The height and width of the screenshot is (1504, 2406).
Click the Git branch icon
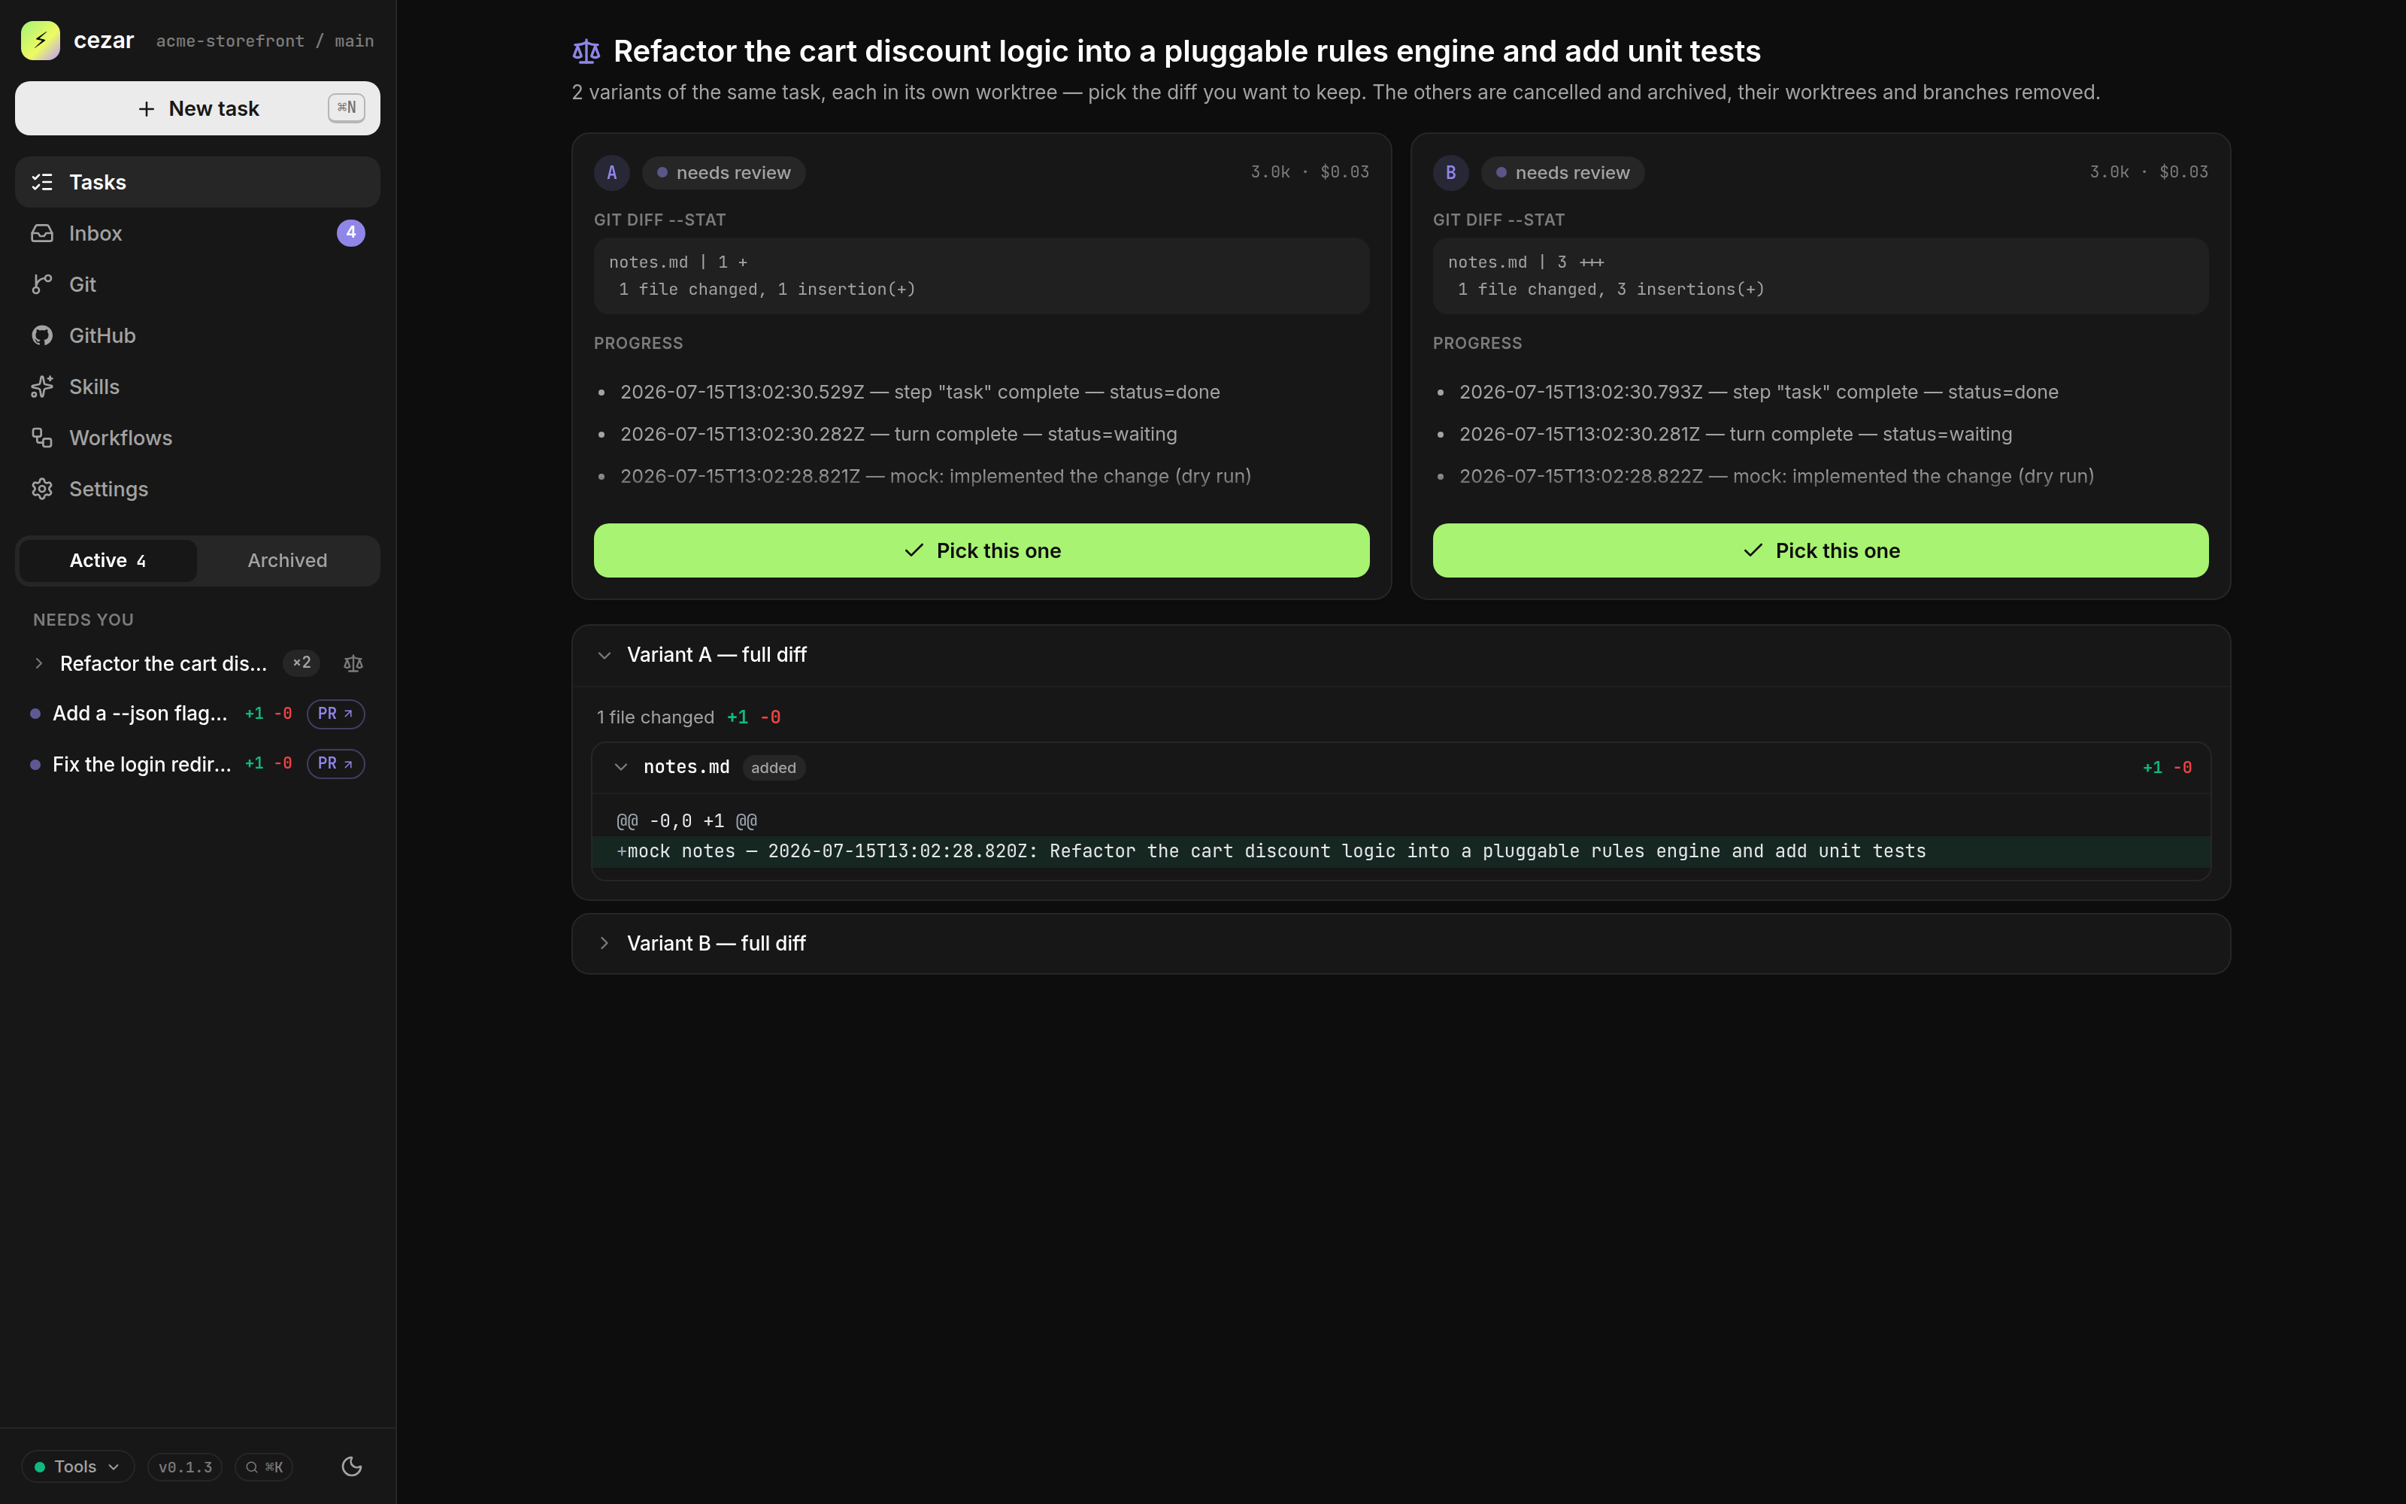(42, 284)
